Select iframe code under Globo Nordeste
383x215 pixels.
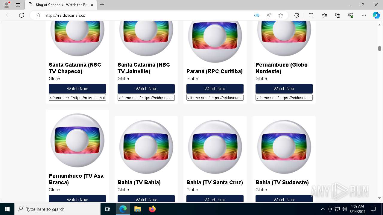coord(284,98)
